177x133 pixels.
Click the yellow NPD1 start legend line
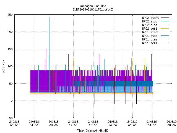[165, 32]
